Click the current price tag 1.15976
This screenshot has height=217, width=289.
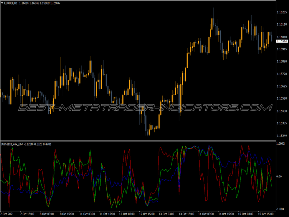pyautogui.click(x=282, y=41)
